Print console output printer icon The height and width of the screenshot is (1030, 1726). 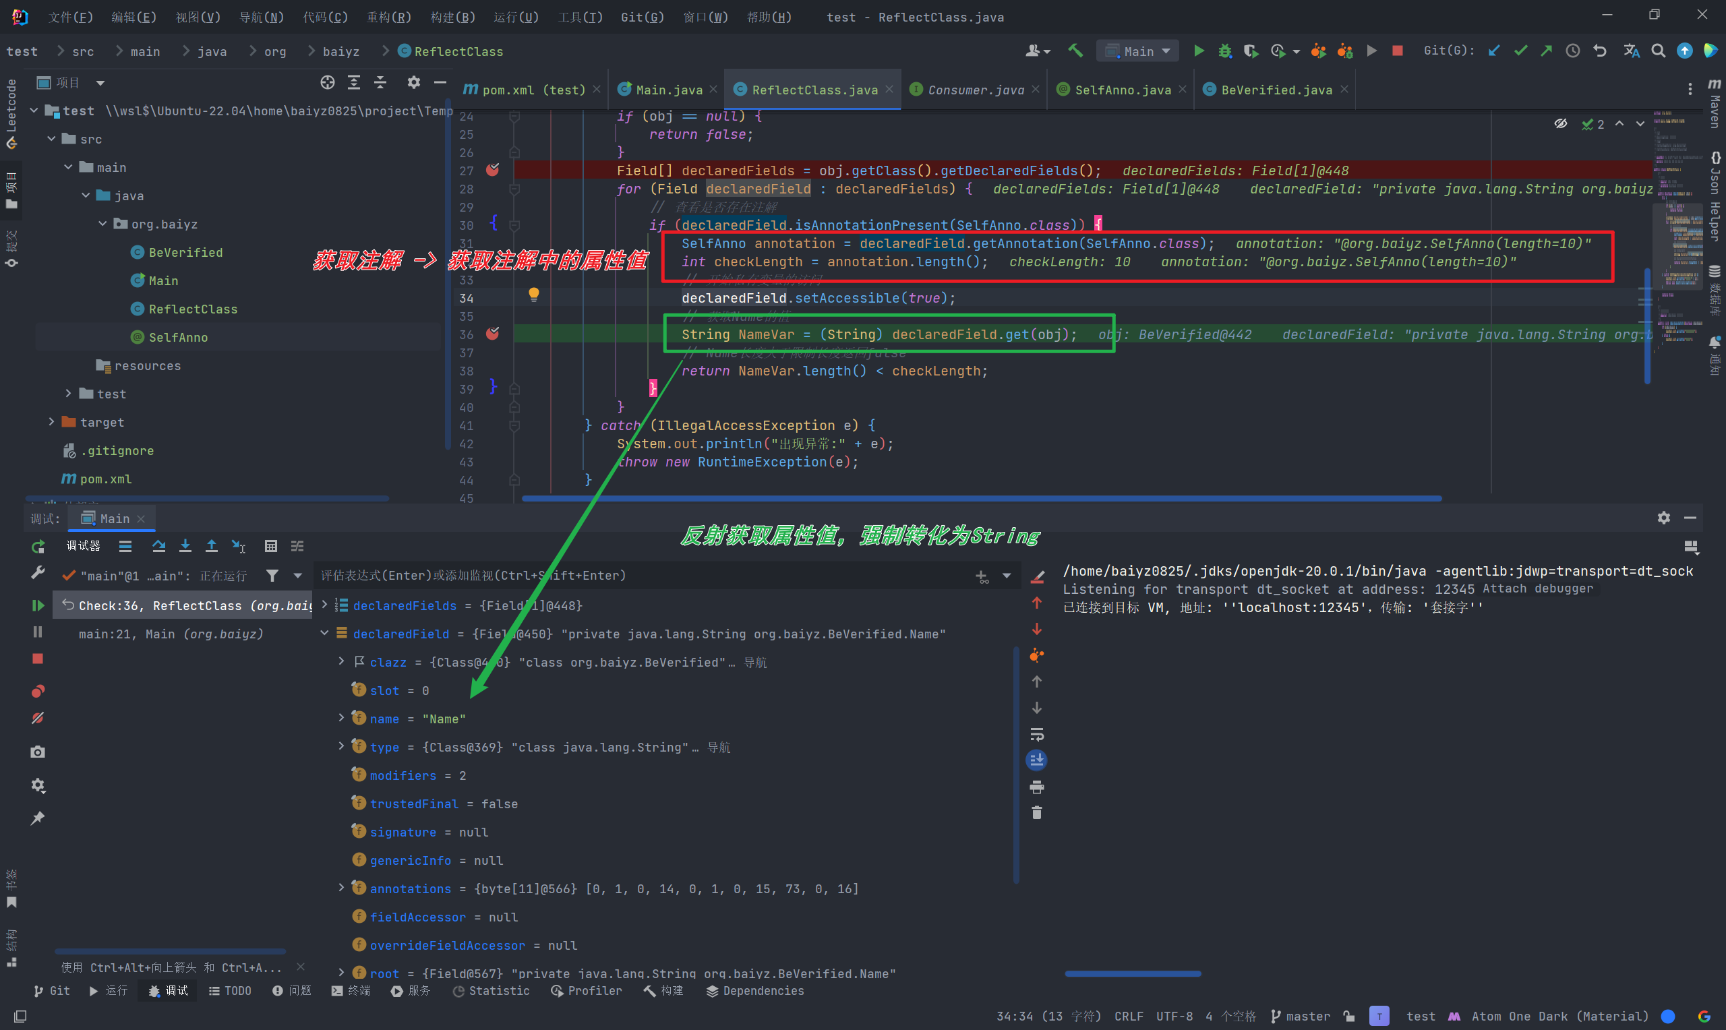click(x=1036, y=787)
